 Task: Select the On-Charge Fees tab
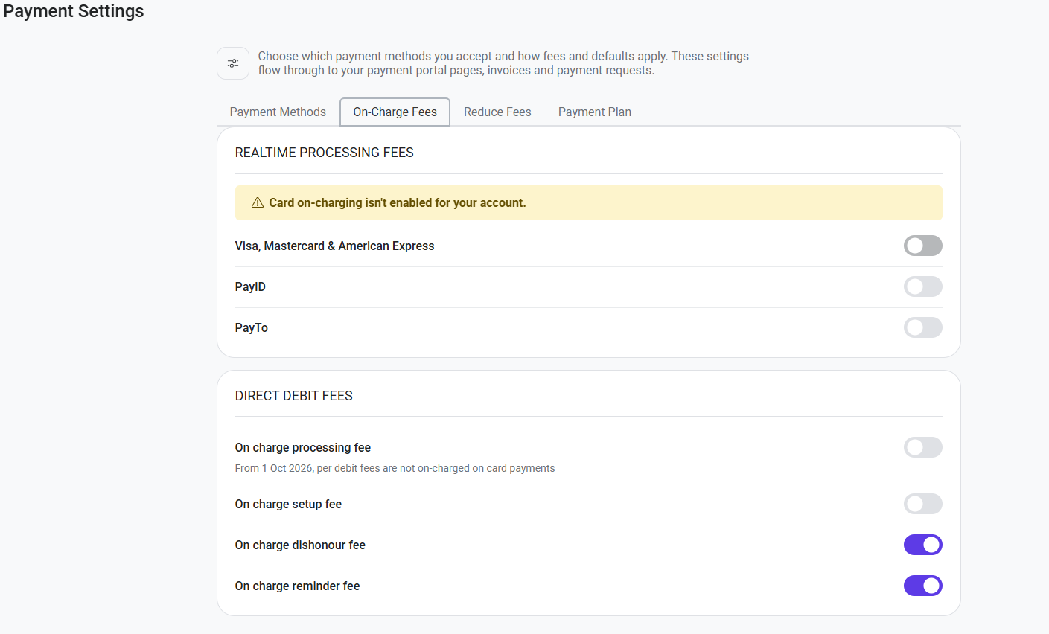395,112
